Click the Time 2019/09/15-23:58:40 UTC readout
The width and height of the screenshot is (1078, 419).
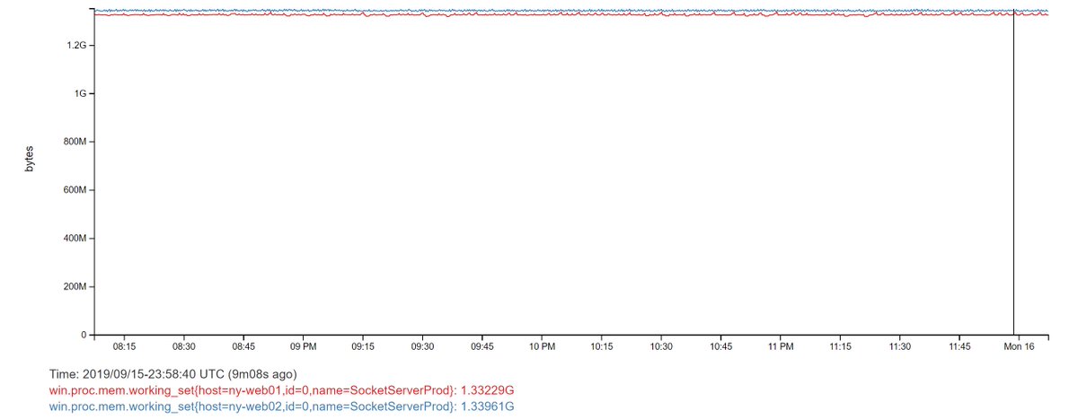pos(173,373)
